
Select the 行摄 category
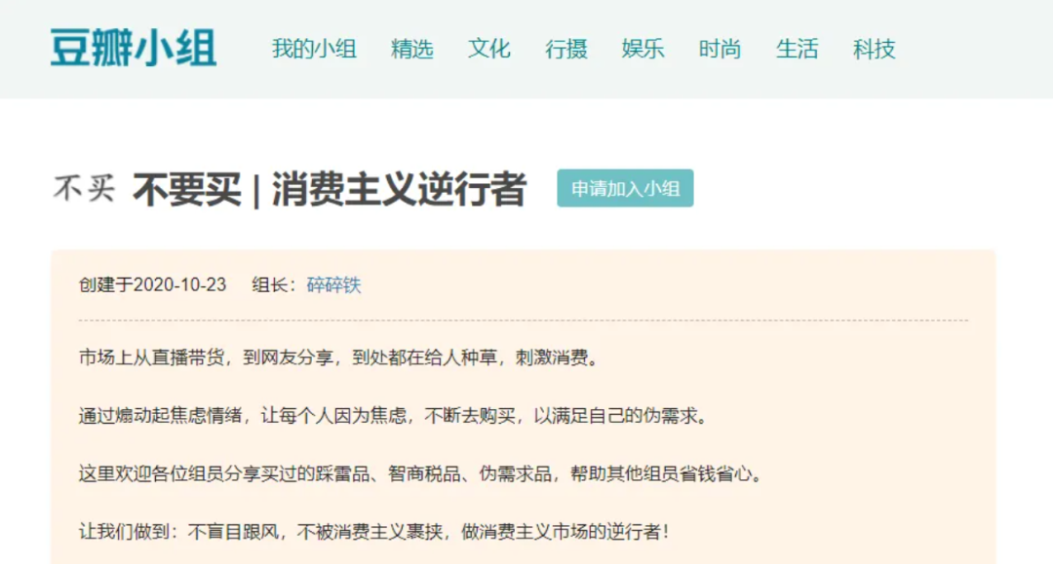pos(566,49)
